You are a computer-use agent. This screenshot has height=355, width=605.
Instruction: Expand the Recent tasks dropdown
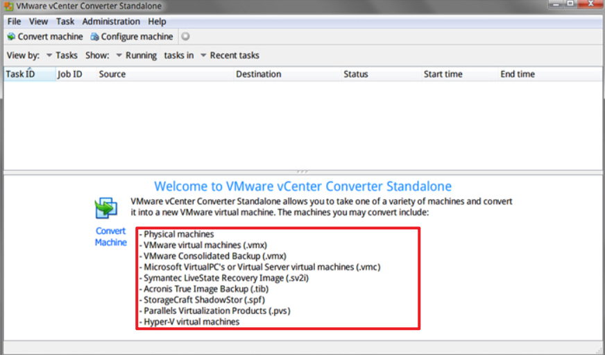tap(230, 56)
